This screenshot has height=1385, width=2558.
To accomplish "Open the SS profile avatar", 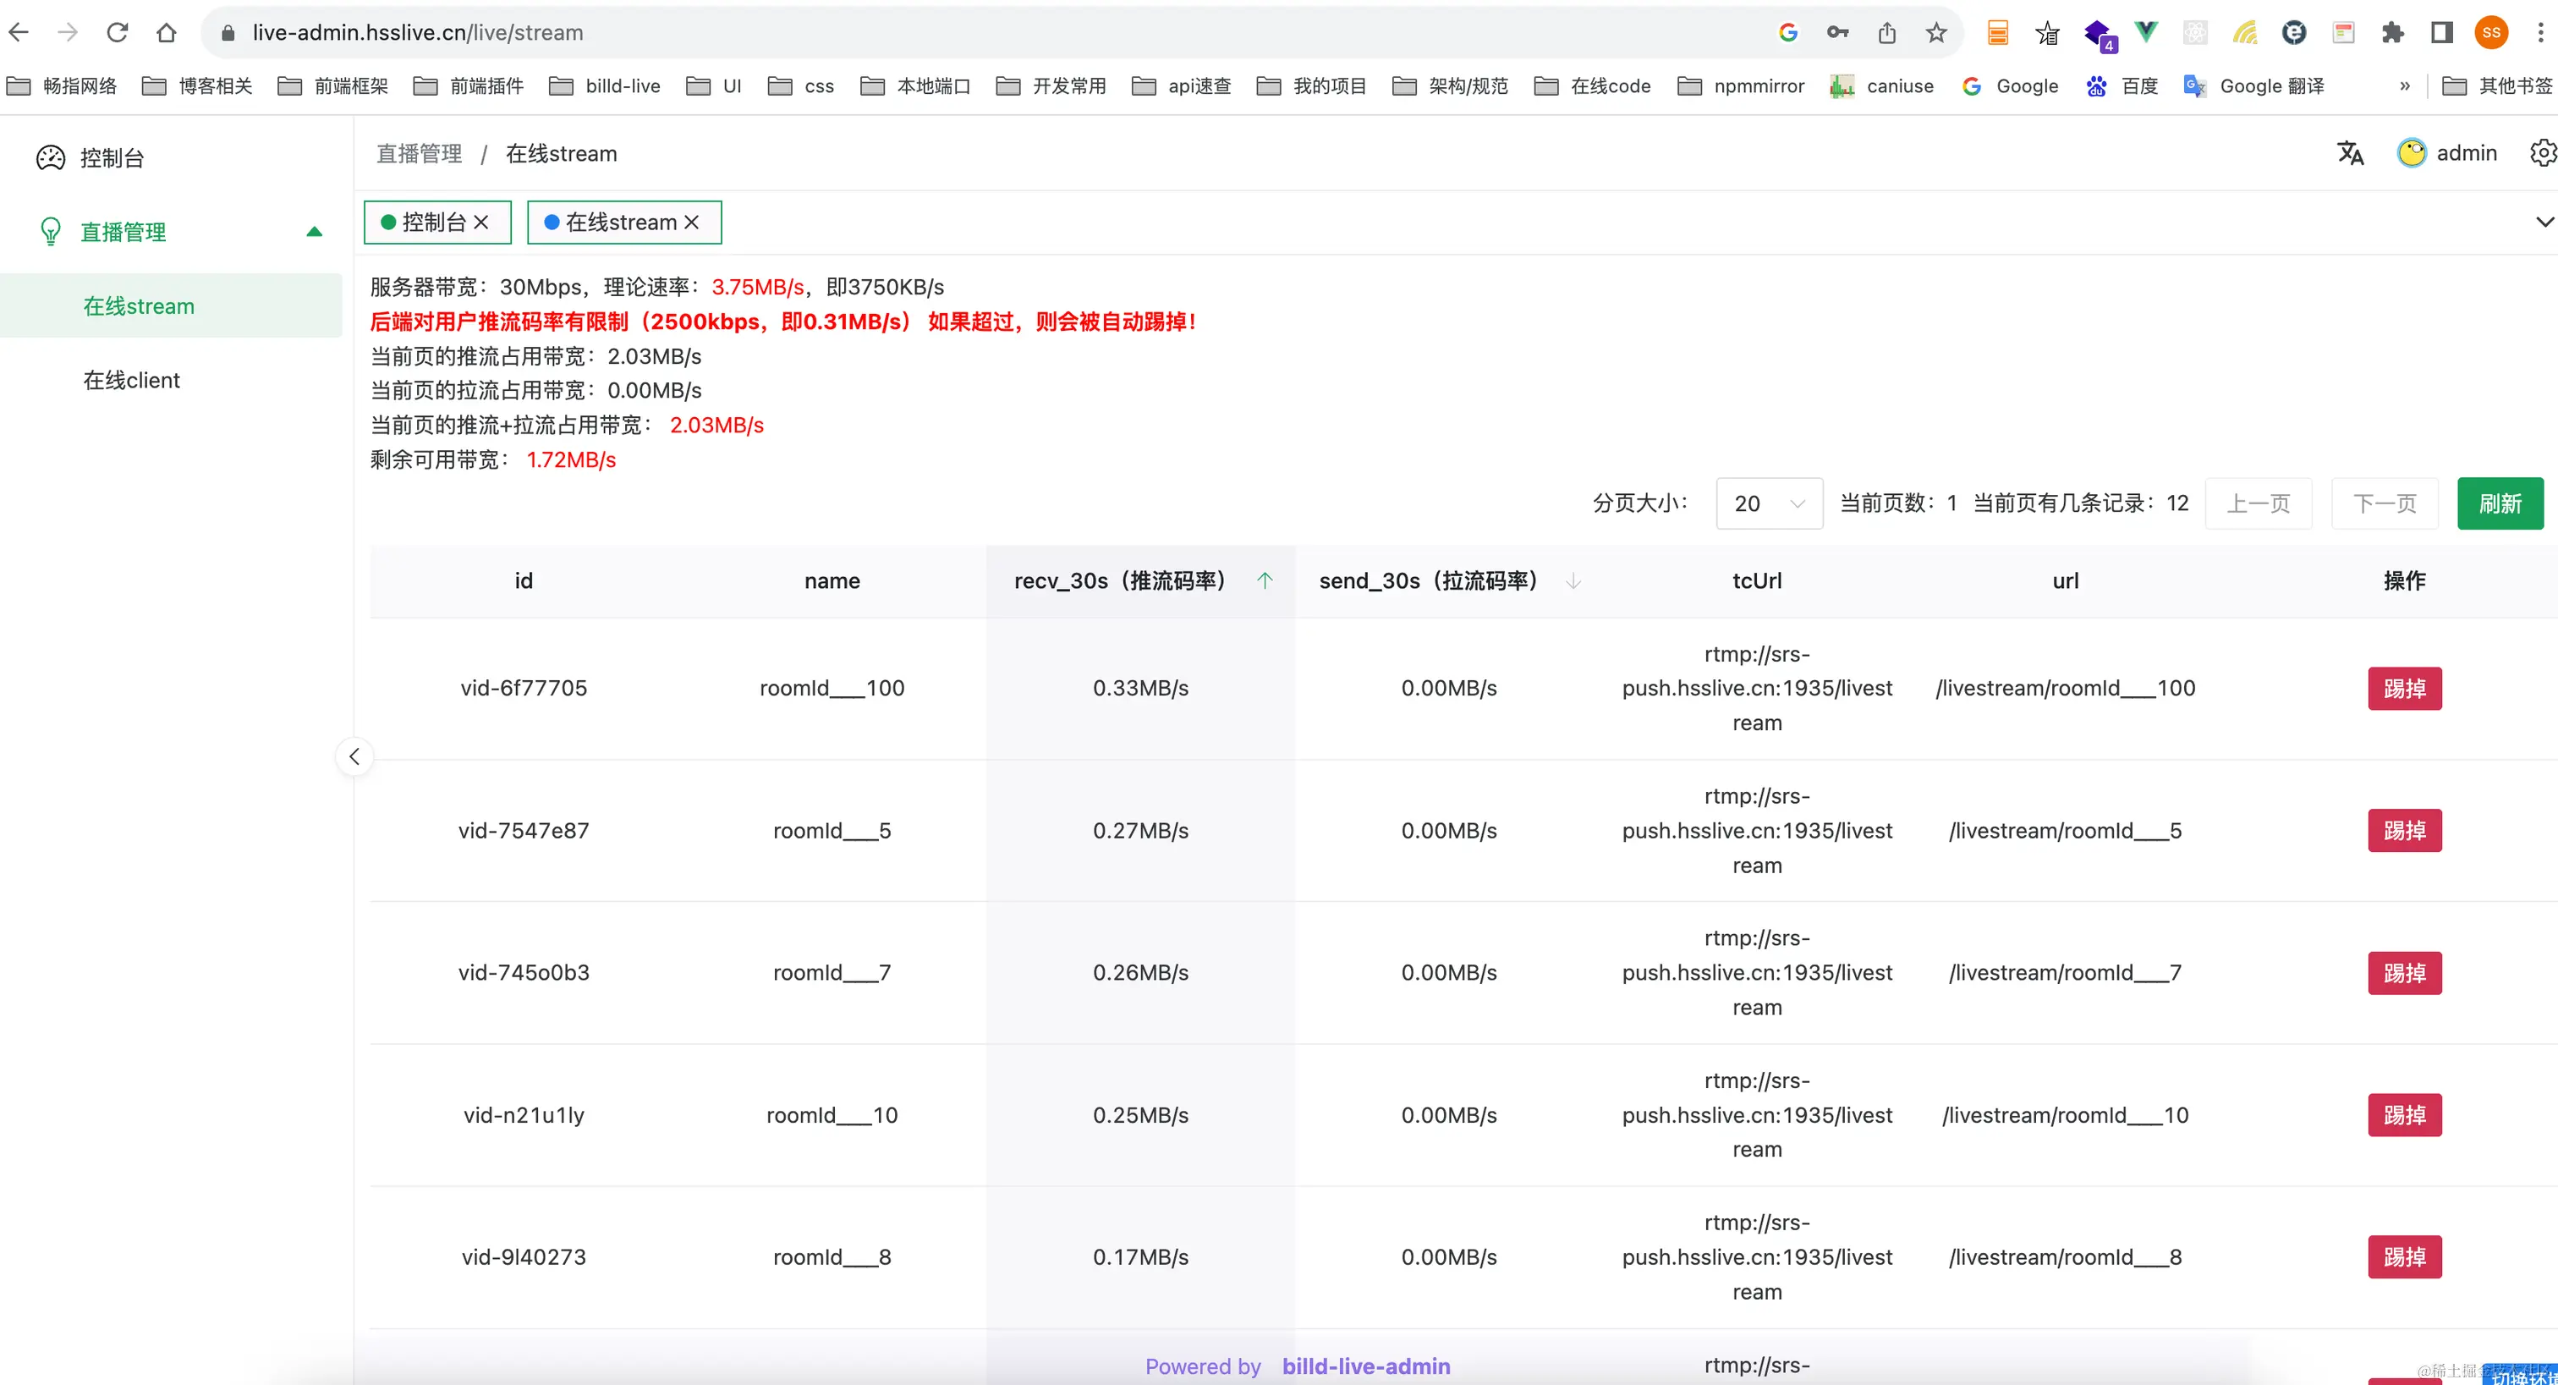I will (2491, 33).
